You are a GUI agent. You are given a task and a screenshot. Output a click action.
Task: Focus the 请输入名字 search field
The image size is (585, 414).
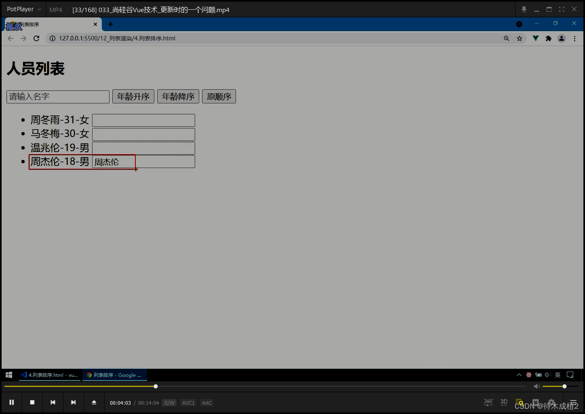pyautogui.click(x=58, y=97)
